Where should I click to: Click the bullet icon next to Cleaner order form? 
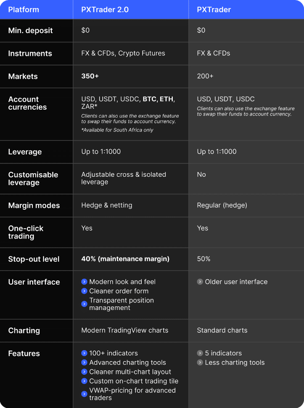pyautogui.click(x=85, y=291)
